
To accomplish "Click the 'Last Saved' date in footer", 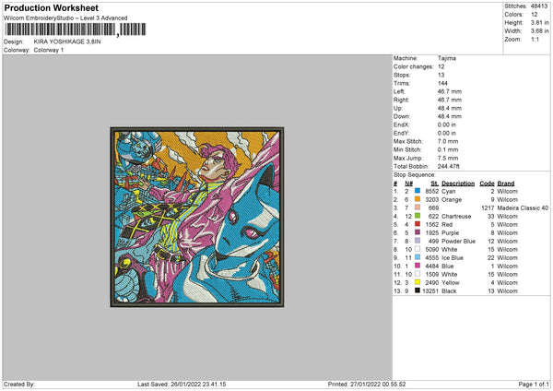I will point(182,385).
